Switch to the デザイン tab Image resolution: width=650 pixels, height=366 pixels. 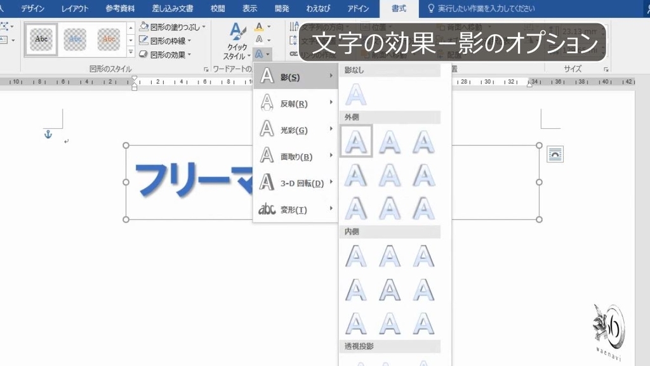click(33, 8)
